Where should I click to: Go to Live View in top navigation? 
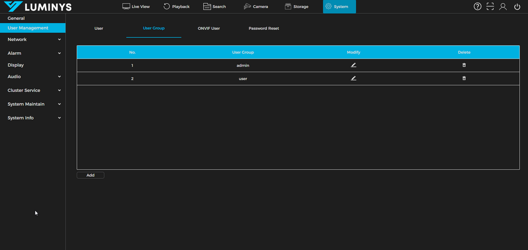coord(136,7)
